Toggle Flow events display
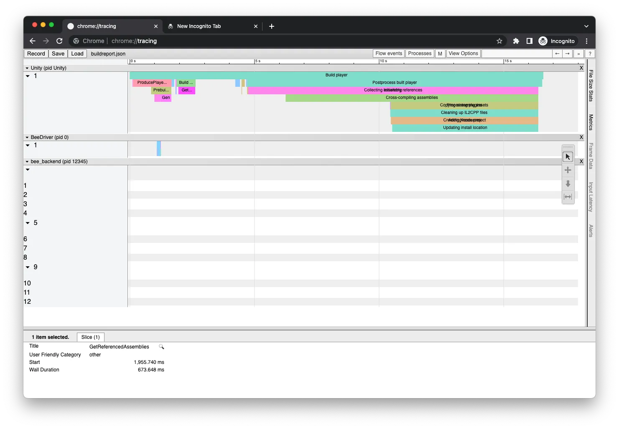619x429 pixels. 388,53
